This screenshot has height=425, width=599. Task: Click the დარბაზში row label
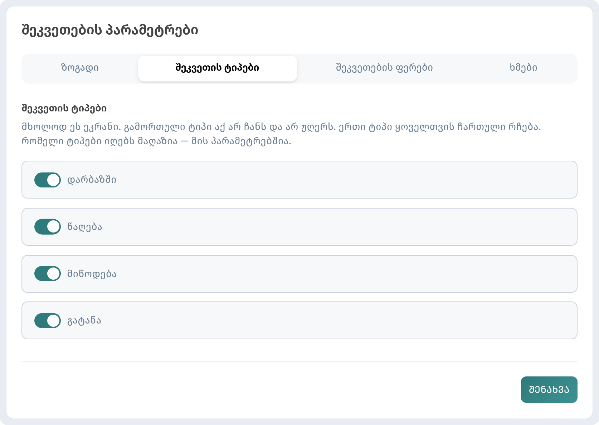pyautogui.click(x=92, y=180)
